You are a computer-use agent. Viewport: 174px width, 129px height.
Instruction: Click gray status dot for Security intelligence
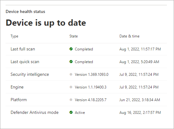pyautogui.click(x=71, y=74)
